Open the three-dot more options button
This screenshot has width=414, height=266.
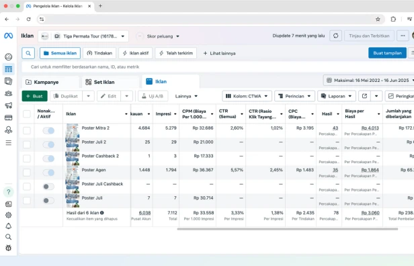point(403,36)
